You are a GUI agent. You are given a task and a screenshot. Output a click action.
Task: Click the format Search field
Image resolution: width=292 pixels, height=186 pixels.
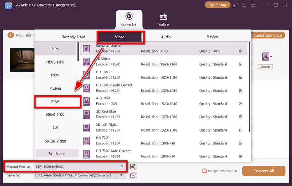[x=57, y=153]
